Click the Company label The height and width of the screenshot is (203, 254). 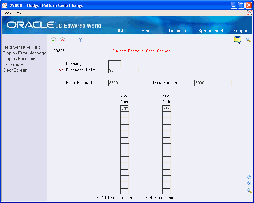click(74, 64)
